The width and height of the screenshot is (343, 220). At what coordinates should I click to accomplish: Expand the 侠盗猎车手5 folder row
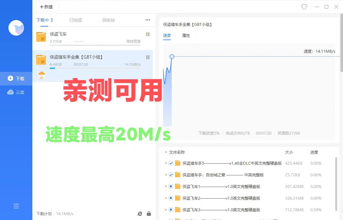166,163
